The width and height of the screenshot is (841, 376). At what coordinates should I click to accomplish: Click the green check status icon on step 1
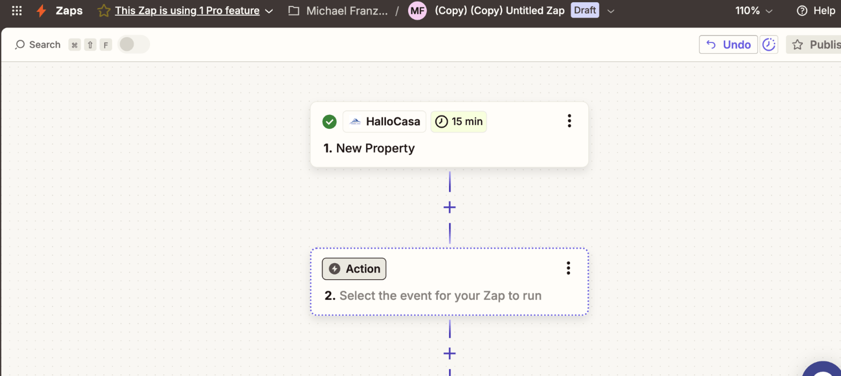coord(330,122)
